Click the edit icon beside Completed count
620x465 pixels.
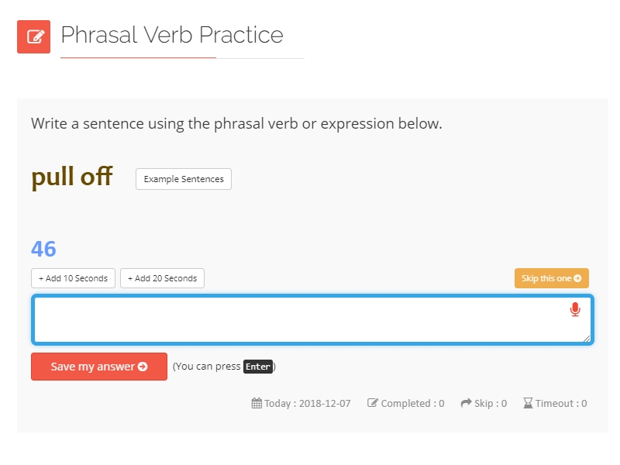pos(373,403)
